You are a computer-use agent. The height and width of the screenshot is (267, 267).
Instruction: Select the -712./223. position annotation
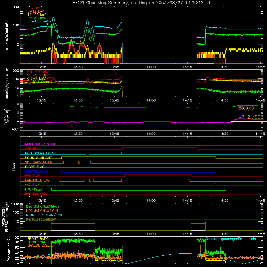click(251, 117)
